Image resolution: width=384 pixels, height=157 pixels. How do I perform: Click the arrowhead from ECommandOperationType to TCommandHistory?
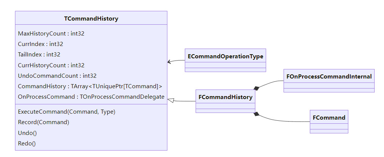coord(169,61)
